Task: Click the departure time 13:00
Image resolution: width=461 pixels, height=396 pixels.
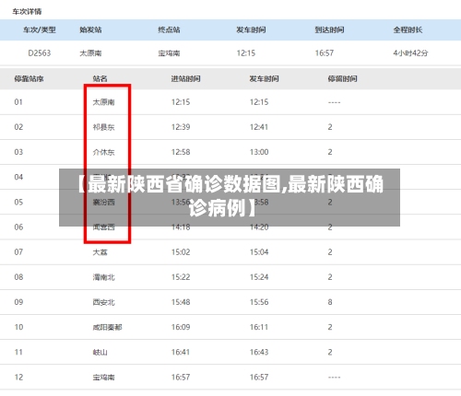Action: tap(259, 152)
